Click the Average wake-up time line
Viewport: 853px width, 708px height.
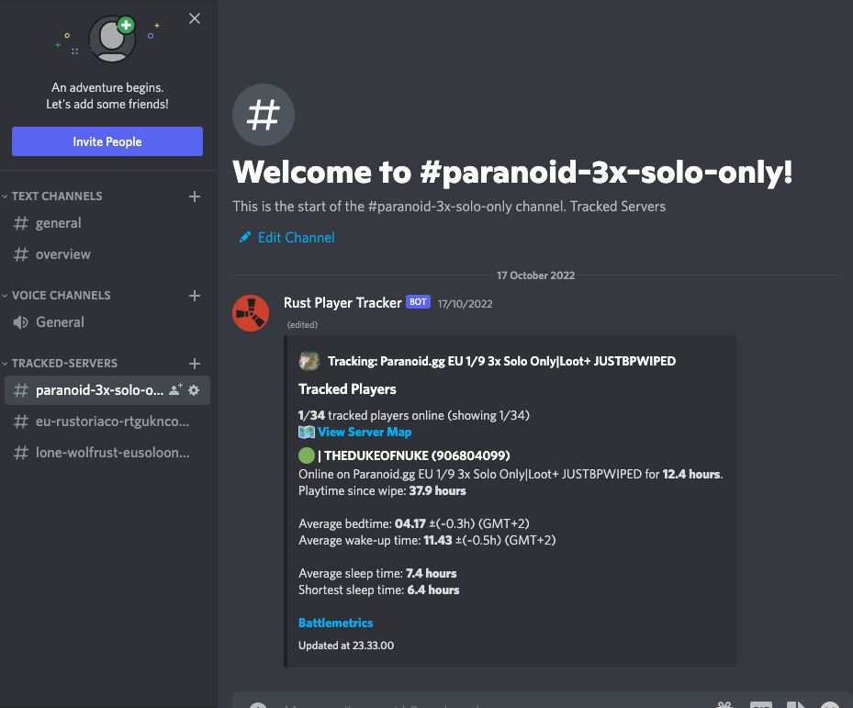tap(427, 540)
